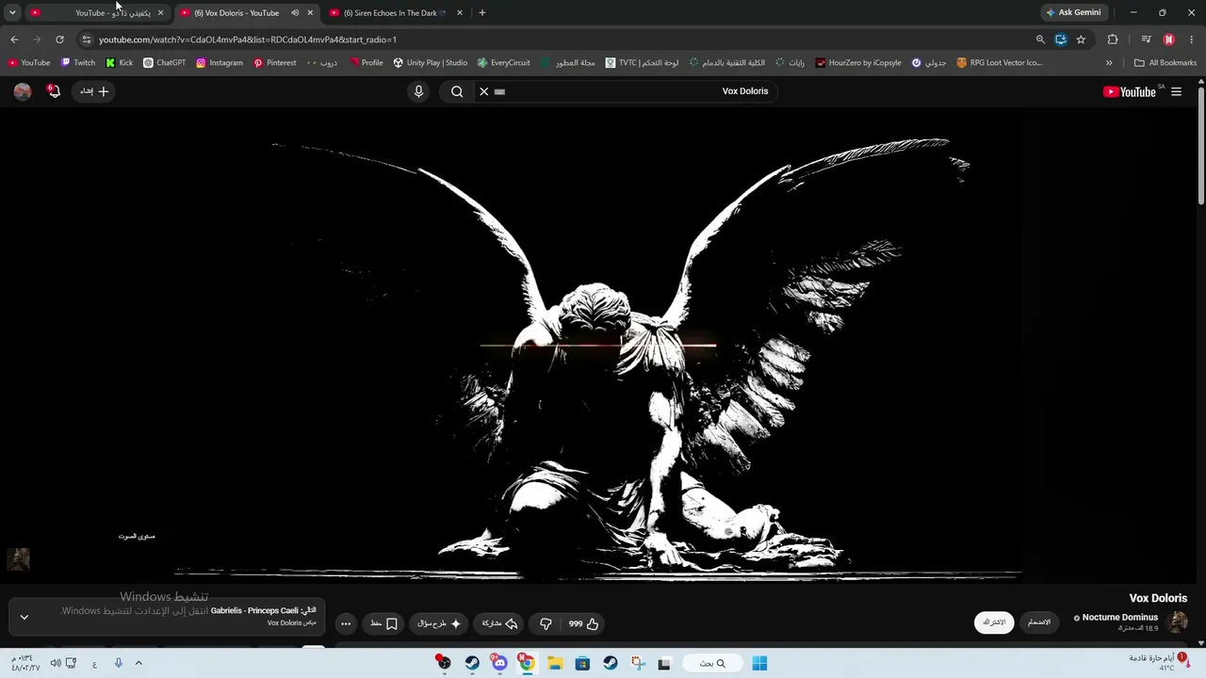Open the YouTube bookmark

(x=29, y=63)
